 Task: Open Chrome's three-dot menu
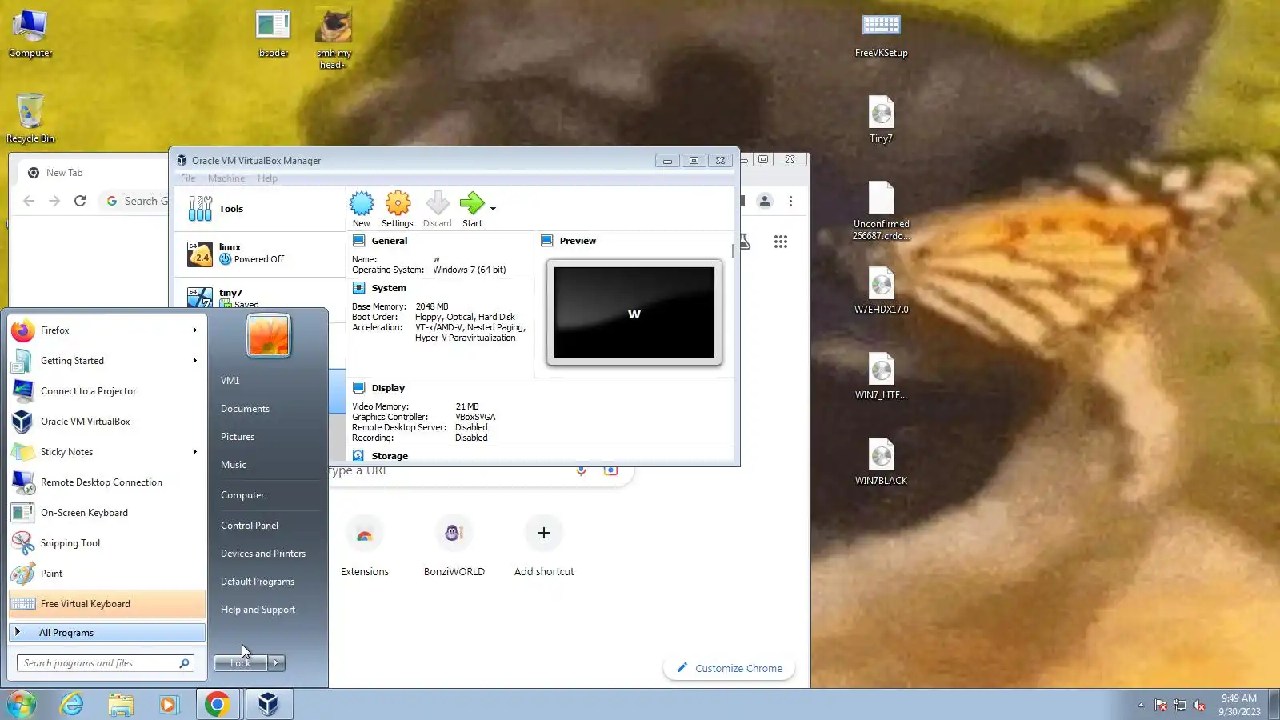pyautogui.click(x=790, y=201)
